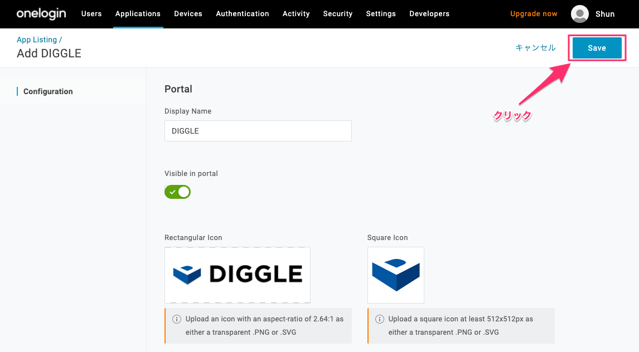Expand the Authentication menu
Image resolution: width=639 pixels, height=352 pixels.
point(242,14)
